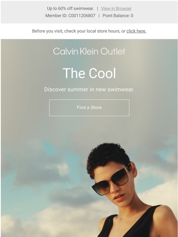Click the white clouds at the photo's bottom left
Screen dimensions: 178x237
[x=23, y=225]
